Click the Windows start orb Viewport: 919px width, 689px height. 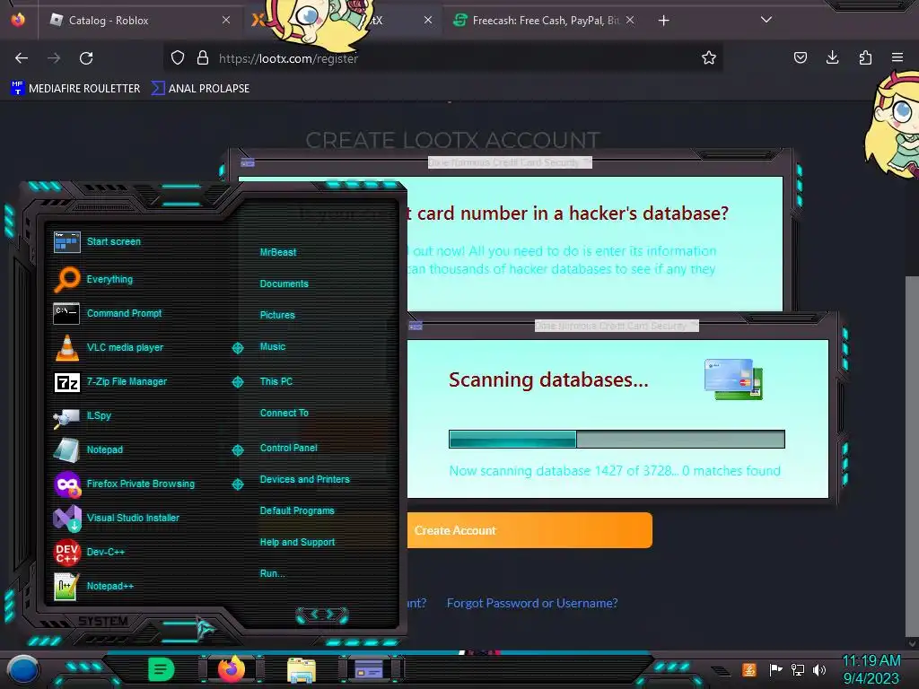pos(22,670)
